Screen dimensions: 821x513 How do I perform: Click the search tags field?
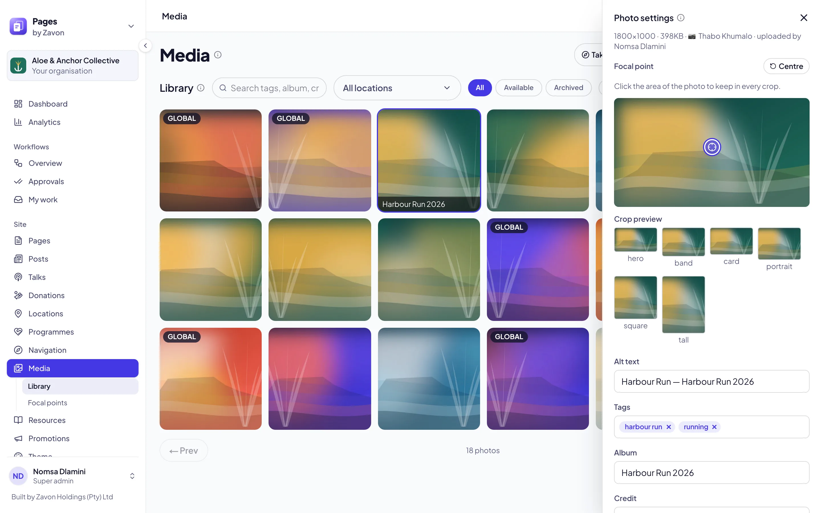click(x=269, y=88)
